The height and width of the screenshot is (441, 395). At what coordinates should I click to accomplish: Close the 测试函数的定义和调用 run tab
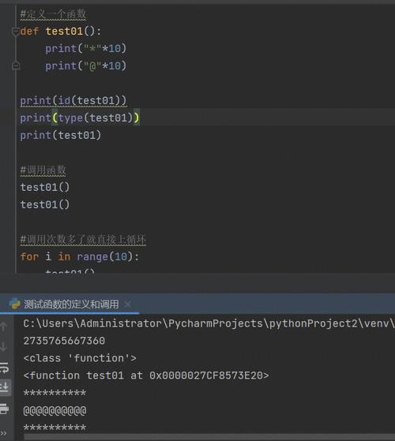point(128,305)
